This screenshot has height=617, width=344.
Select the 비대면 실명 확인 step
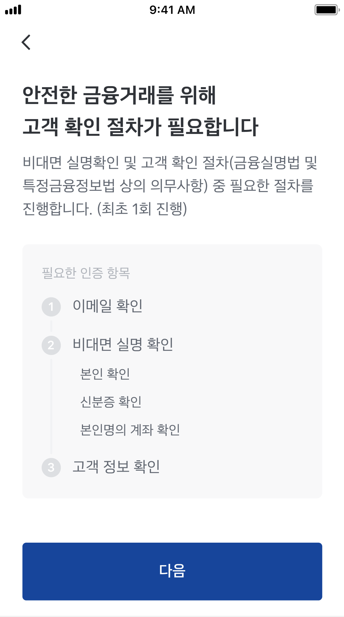[123, 344]
